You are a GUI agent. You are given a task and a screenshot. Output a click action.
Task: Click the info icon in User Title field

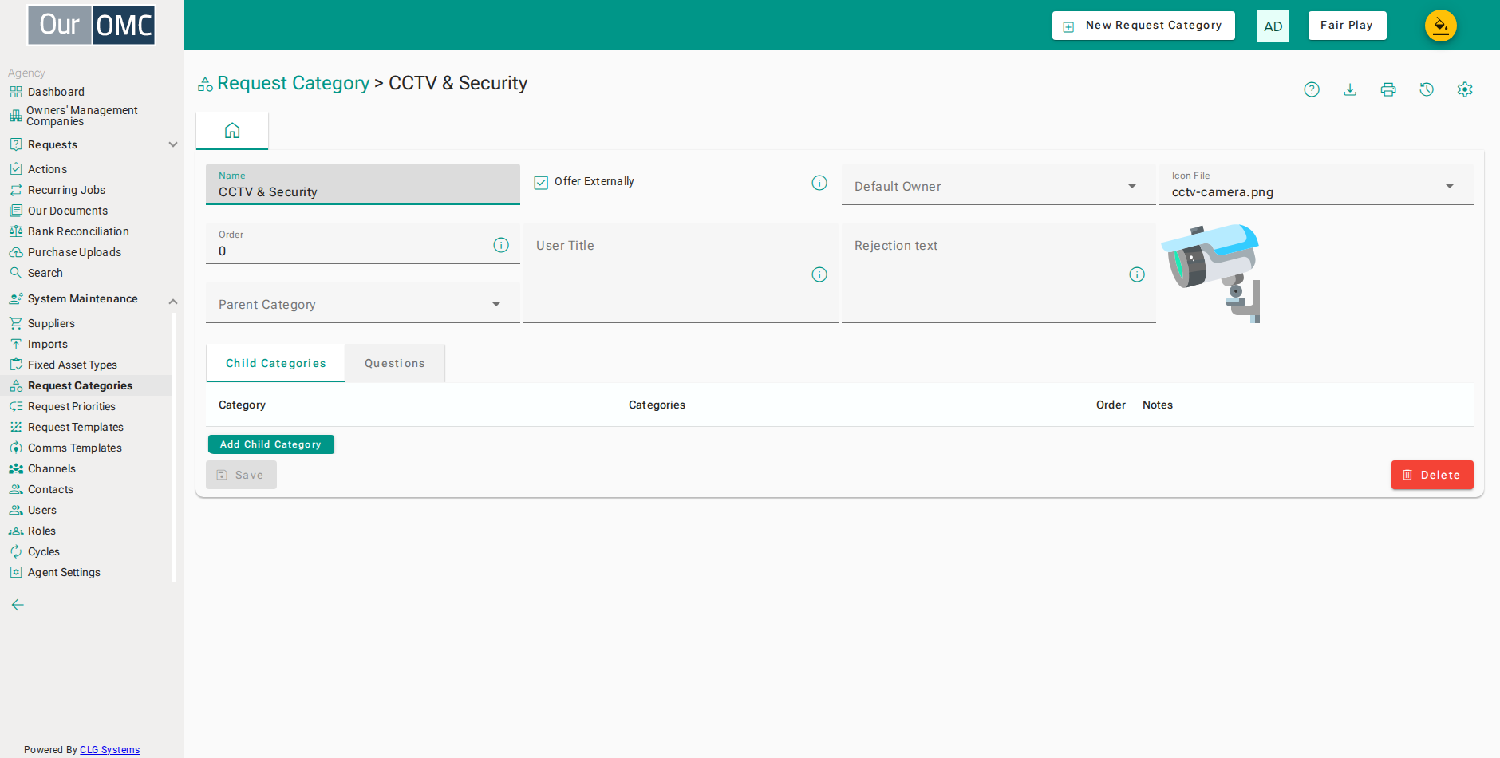(819, 274)
